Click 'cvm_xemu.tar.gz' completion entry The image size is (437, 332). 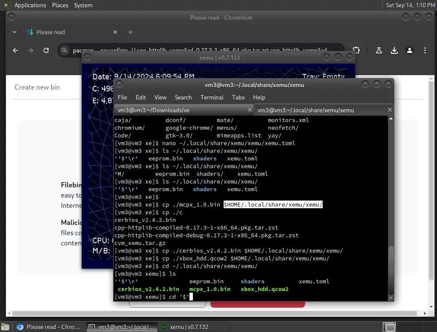140,243
